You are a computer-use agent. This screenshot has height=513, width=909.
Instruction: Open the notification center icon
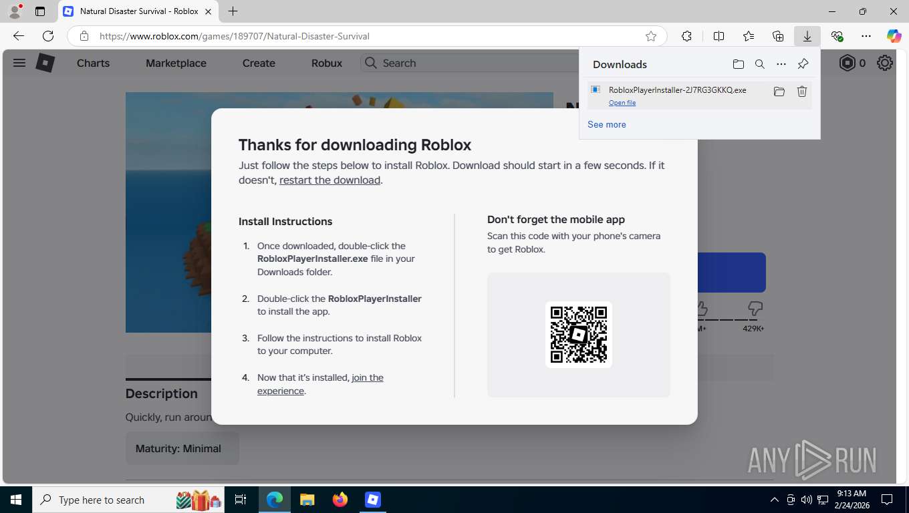point(887,500)
